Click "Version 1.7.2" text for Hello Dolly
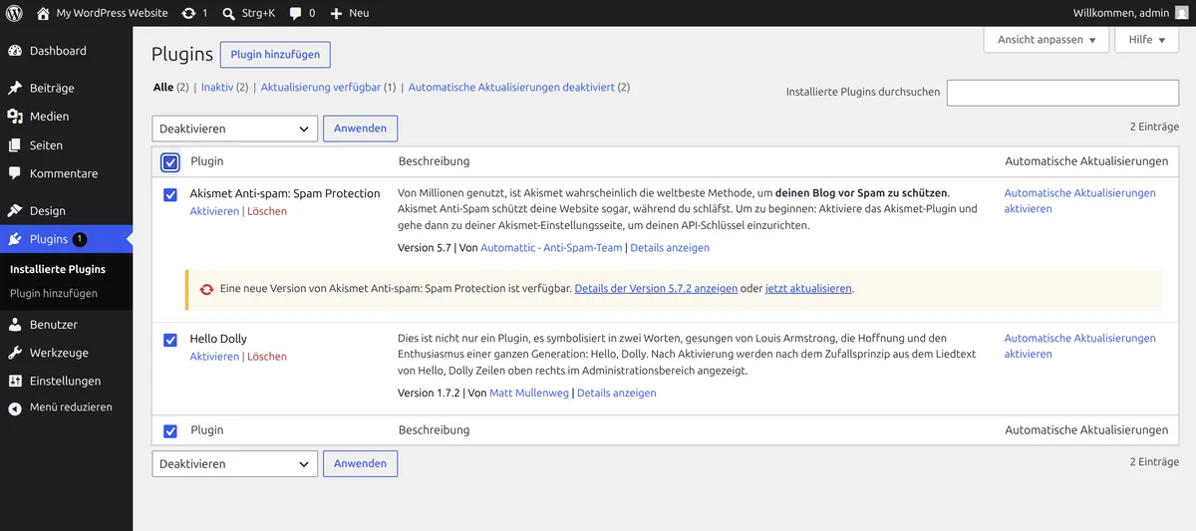Screen dimensions: 1196x531 (x=429, y=394)
